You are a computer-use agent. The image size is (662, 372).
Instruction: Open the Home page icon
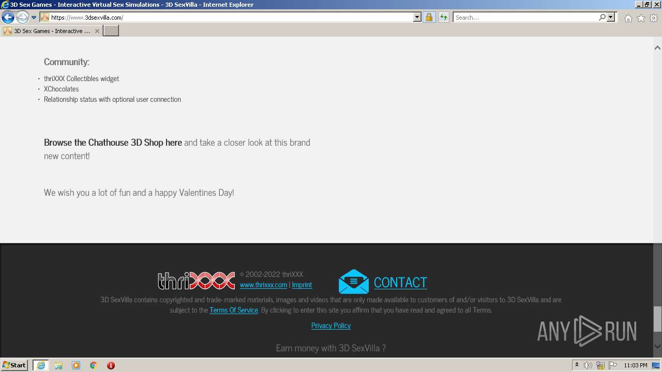(628, 18)
